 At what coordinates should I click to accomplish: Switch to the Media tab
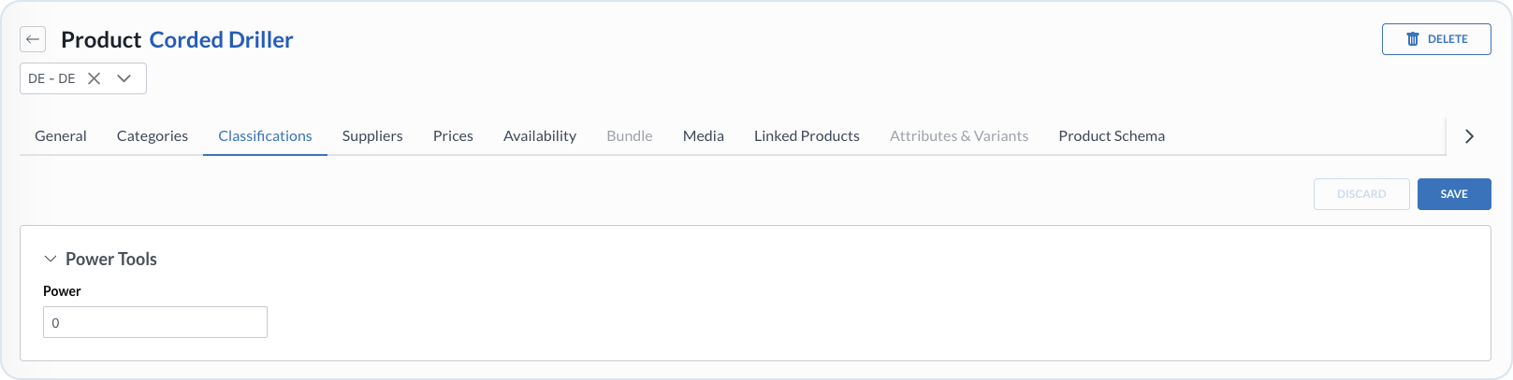(704, 136)
